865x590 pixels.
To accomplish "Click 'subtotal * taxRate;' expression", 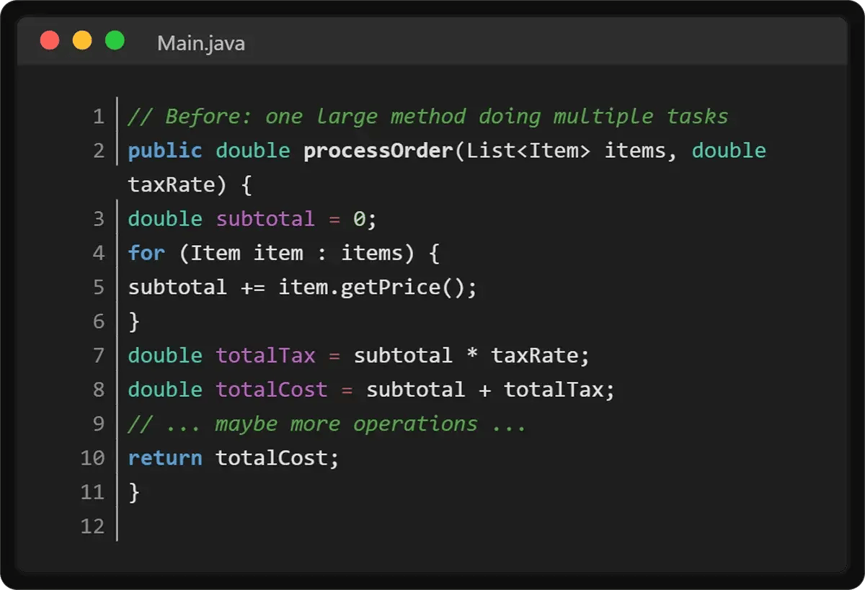I will [471, 356].
